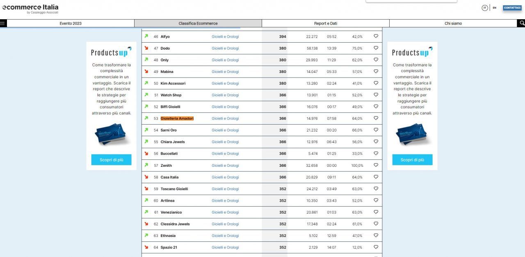Like Clessidra Jewels with the heart

click(376, 224)
